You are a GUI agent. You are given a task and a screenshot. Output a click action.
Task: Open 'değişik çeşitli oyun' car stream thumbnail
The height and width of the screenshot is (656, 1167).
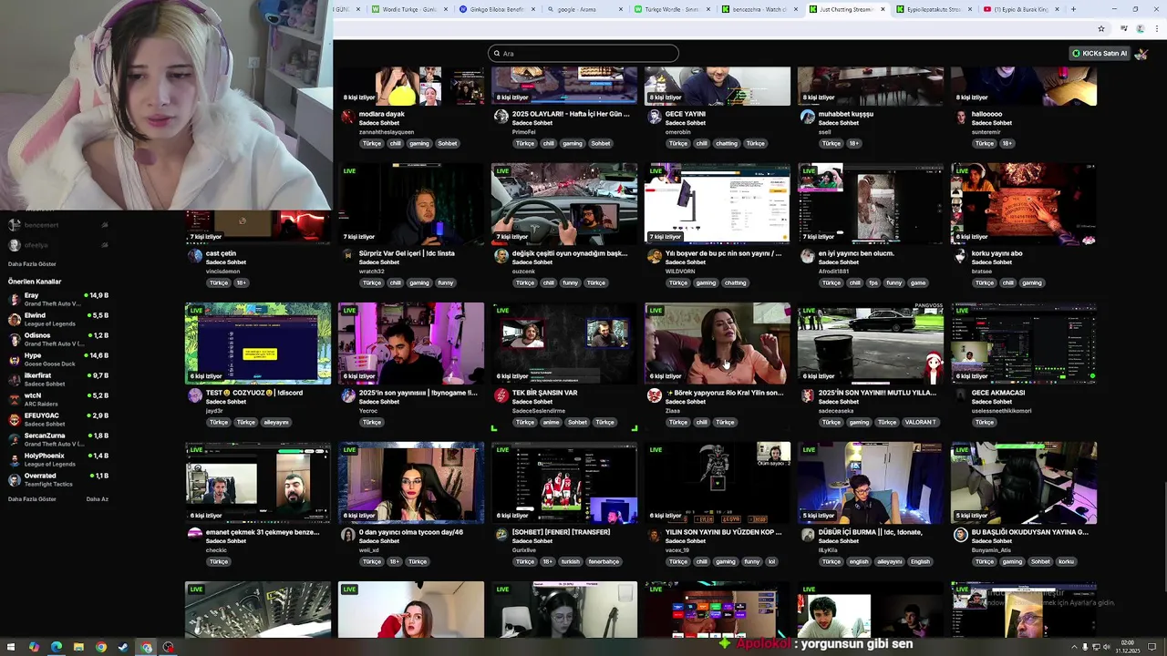tap(564, 203)
